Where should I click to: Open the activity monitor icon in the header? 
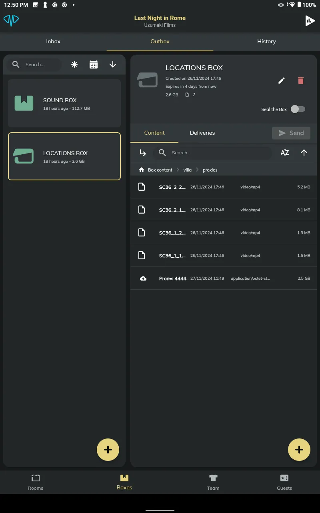point(310,20)
